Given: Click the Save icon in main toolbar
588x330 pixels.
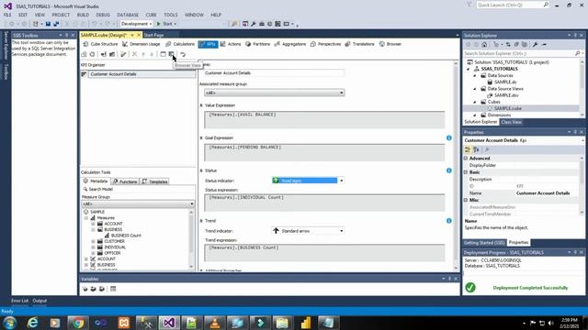Looking at the screenshot, I should click(x=48, y=24).
